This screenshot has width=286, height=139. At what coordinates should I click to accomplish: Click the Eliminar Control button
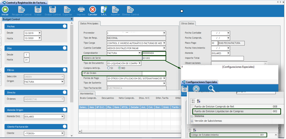[131, 10]
